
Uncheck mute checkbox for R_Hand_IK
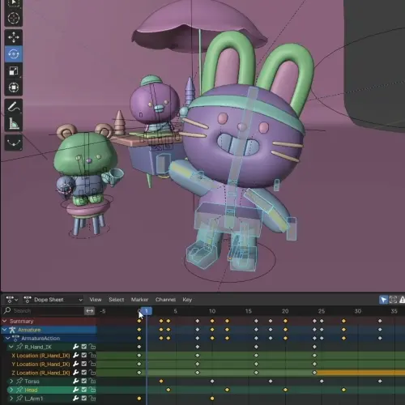[x=84, y=347]
